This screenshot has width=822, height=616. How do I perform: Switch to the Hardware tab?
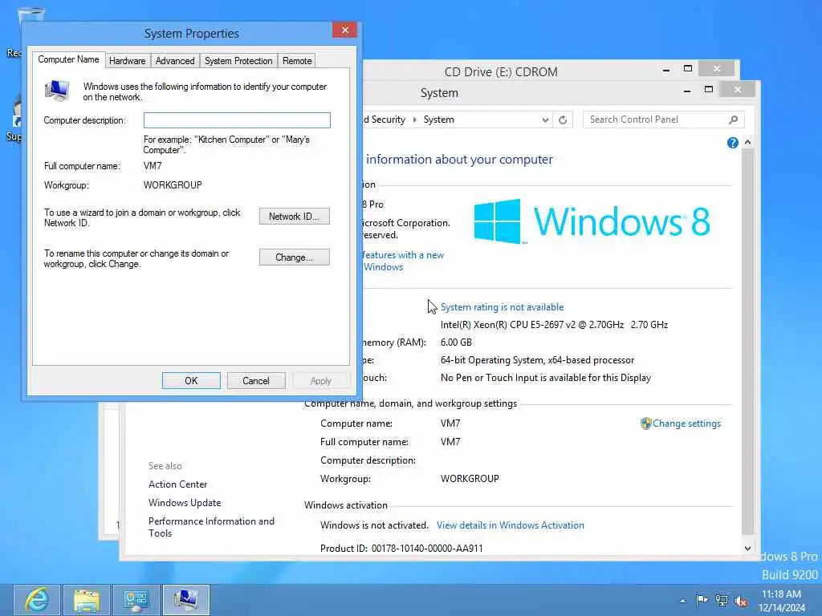point(128,61)
